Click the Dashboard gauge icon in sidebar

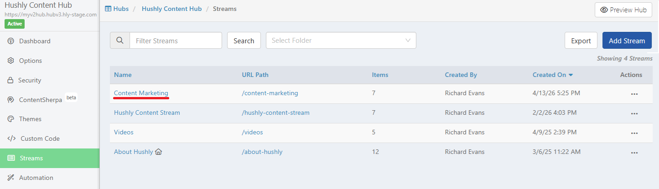click(11, 41)
